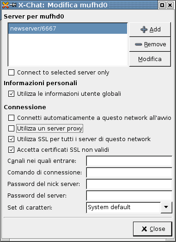This screenshot has width=176, height=242.
Task: Click the Modifica button
Action: [x=150, y=59]
